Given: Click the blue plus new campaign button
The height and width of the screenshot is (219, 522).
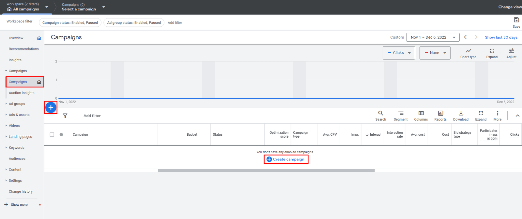Looking at the screenshot, I should pos(51,107).
